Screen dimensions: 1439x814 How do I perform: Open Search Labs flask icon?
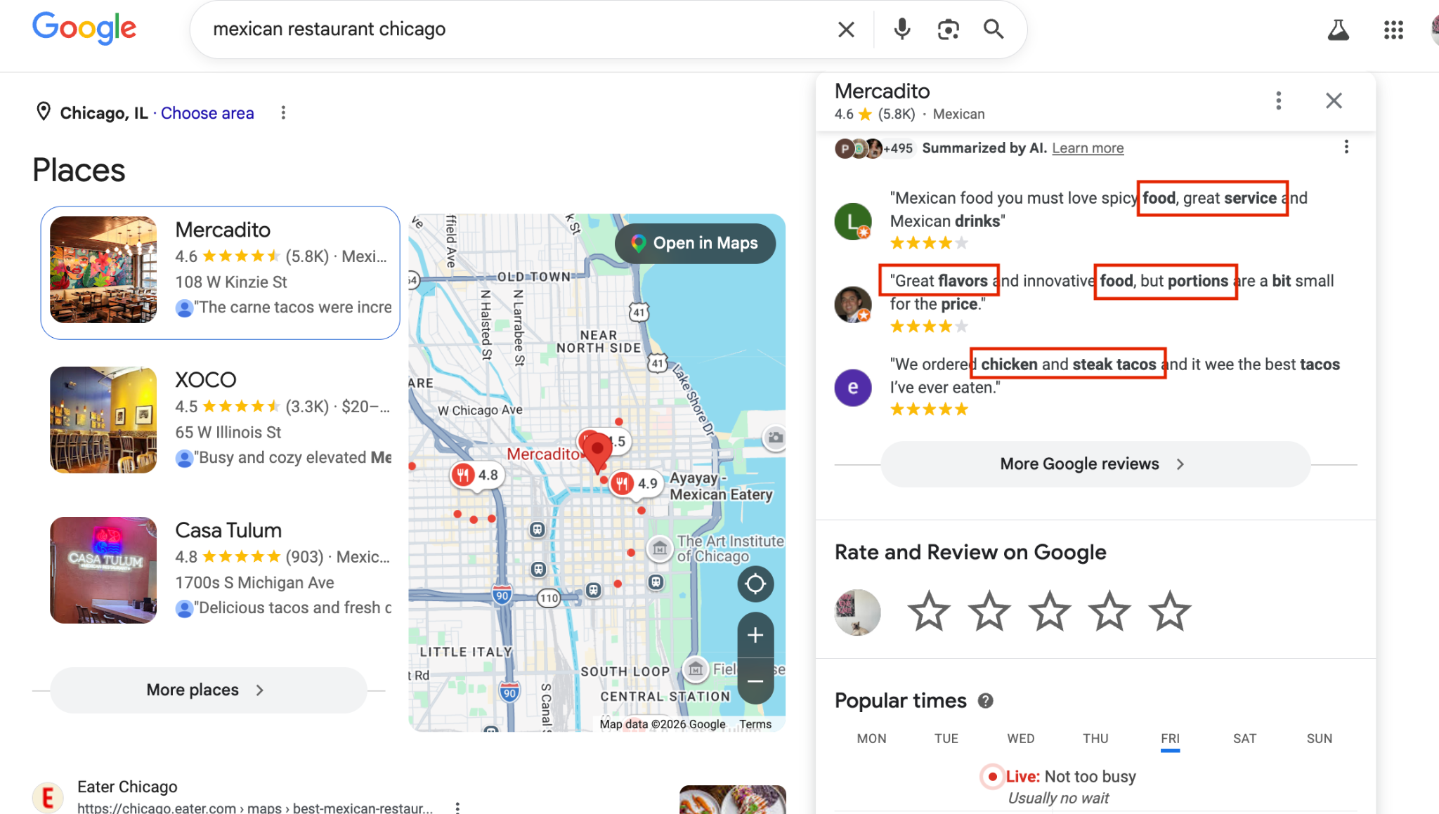click(x=1338, y=29)
